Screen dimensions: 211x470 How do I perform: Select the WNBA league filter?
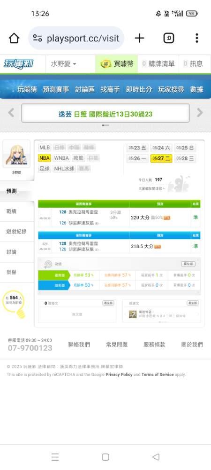click(61, 158)
